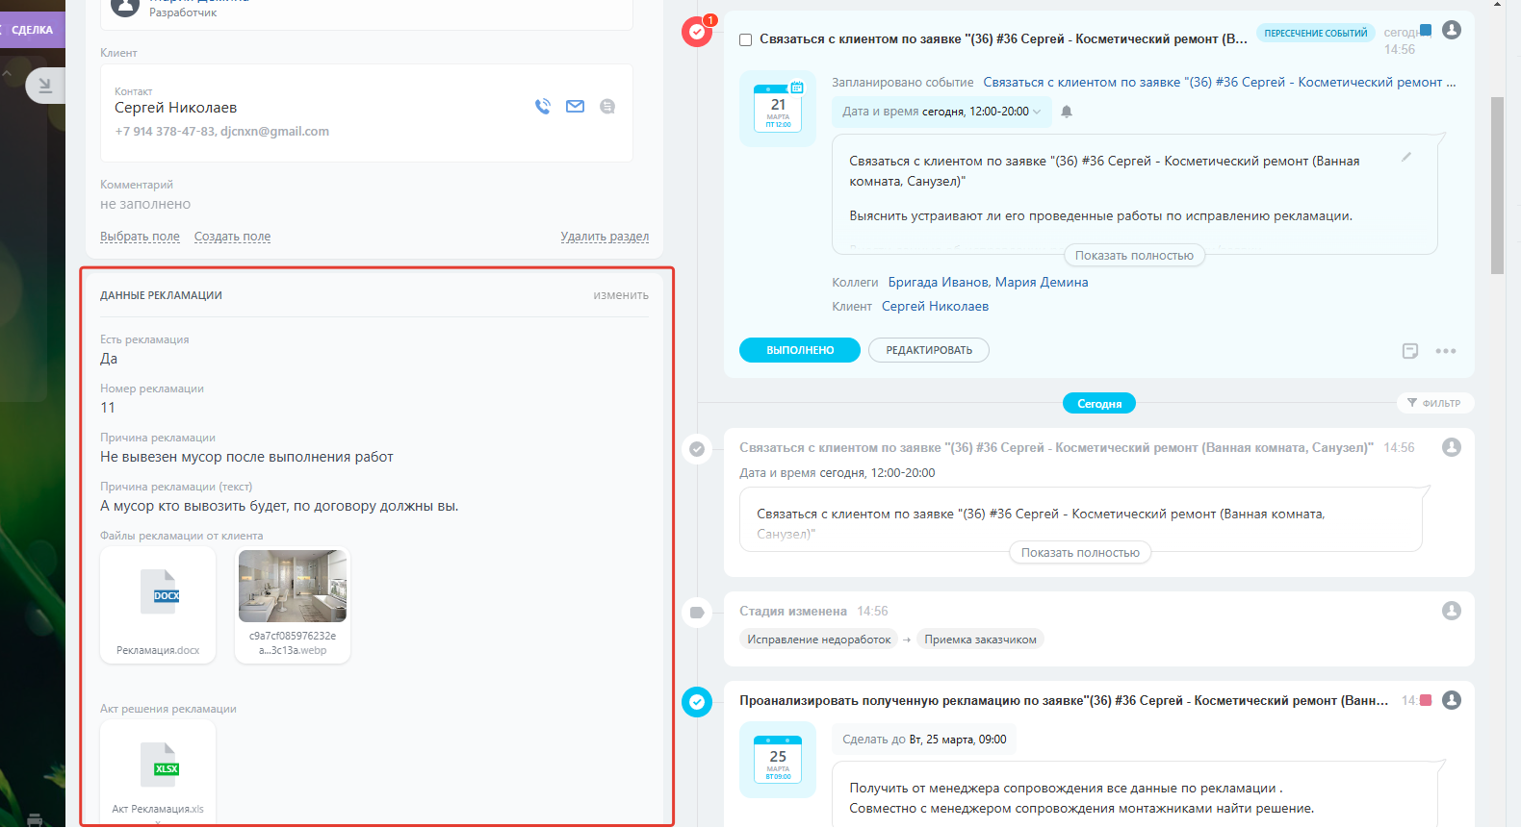The height and width of the screenshot is (828, 1521).
Task: Click the pencil icon to edit event description
Action: pos(1406,156)
